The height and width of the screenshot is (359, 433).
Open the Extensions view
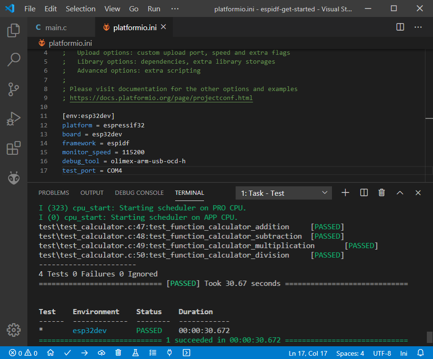pyautogui.click(x=14, y=148)
